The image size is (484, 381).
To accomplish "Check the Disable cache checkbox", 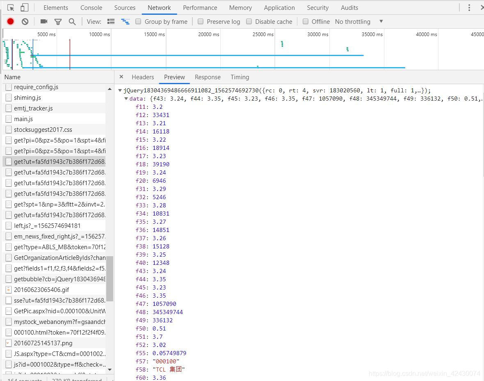I will 249,21.
